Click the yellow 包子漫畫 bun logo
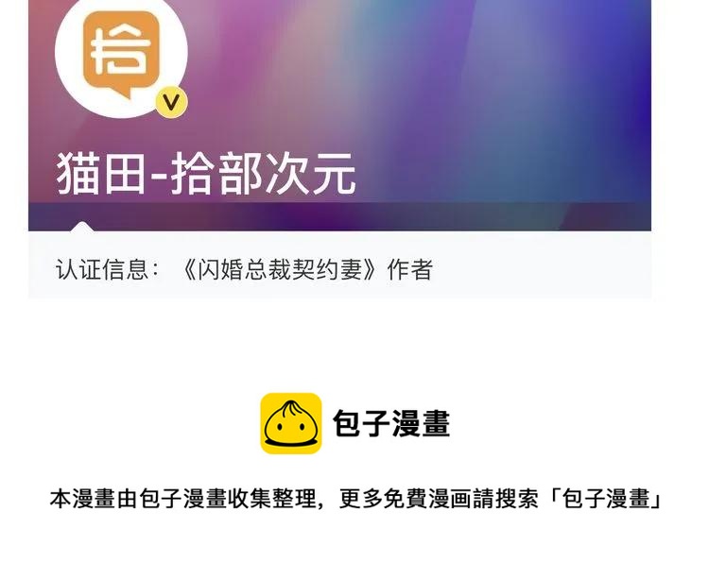This screenshot has width=709, height=579. tap(291, 423)
